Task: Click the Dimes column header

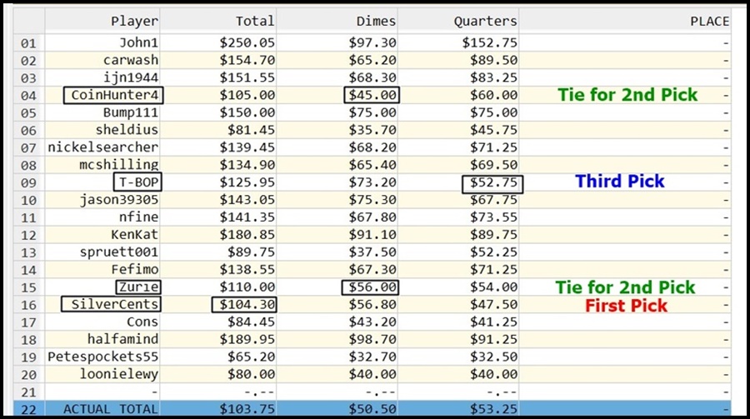Action: [x=337, y=21]
